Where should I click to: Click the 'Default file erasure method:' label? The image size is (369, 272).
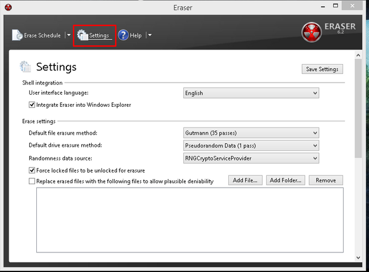click(63, 133)
